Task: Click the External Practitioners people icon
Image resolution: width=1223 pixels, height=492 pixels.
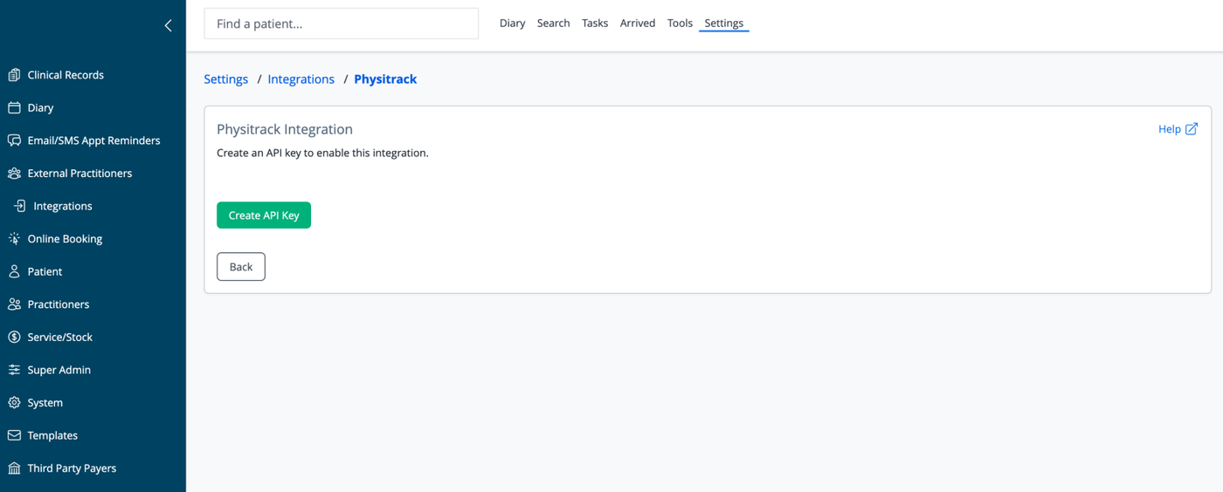Action: click(14, 174)
